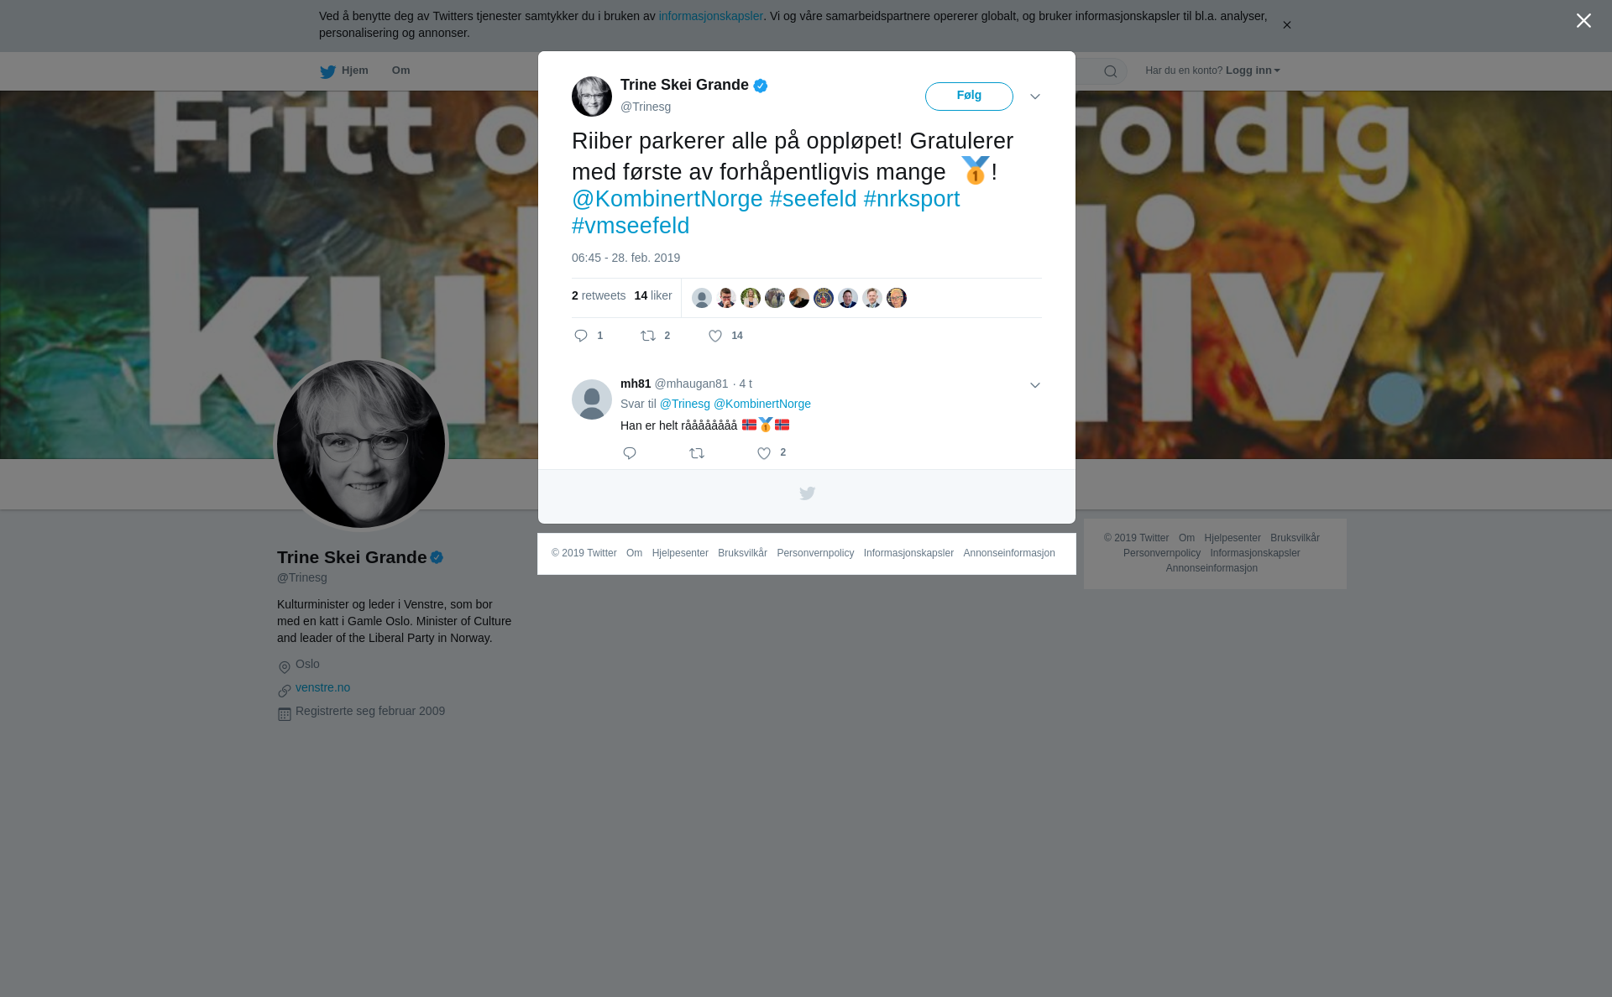1612x997 pixels.
Task: Open the venstre.no profile link
Action: tap(323, 687)
